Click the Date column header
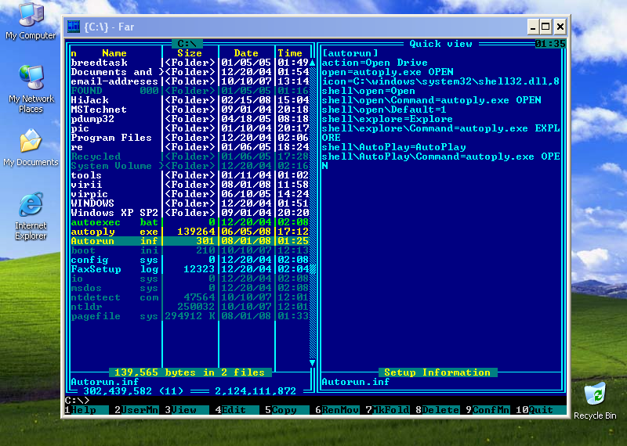 246,53
